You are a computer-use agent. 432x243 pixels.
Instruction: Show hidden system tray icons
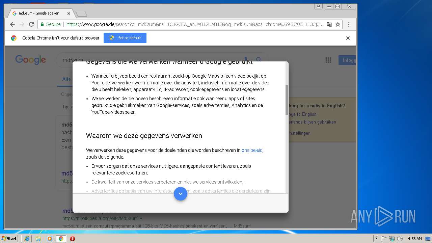coord(376,239)
